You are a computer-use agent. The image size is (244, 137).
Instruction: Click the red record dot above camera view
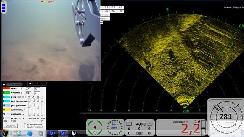click(42, 2)
